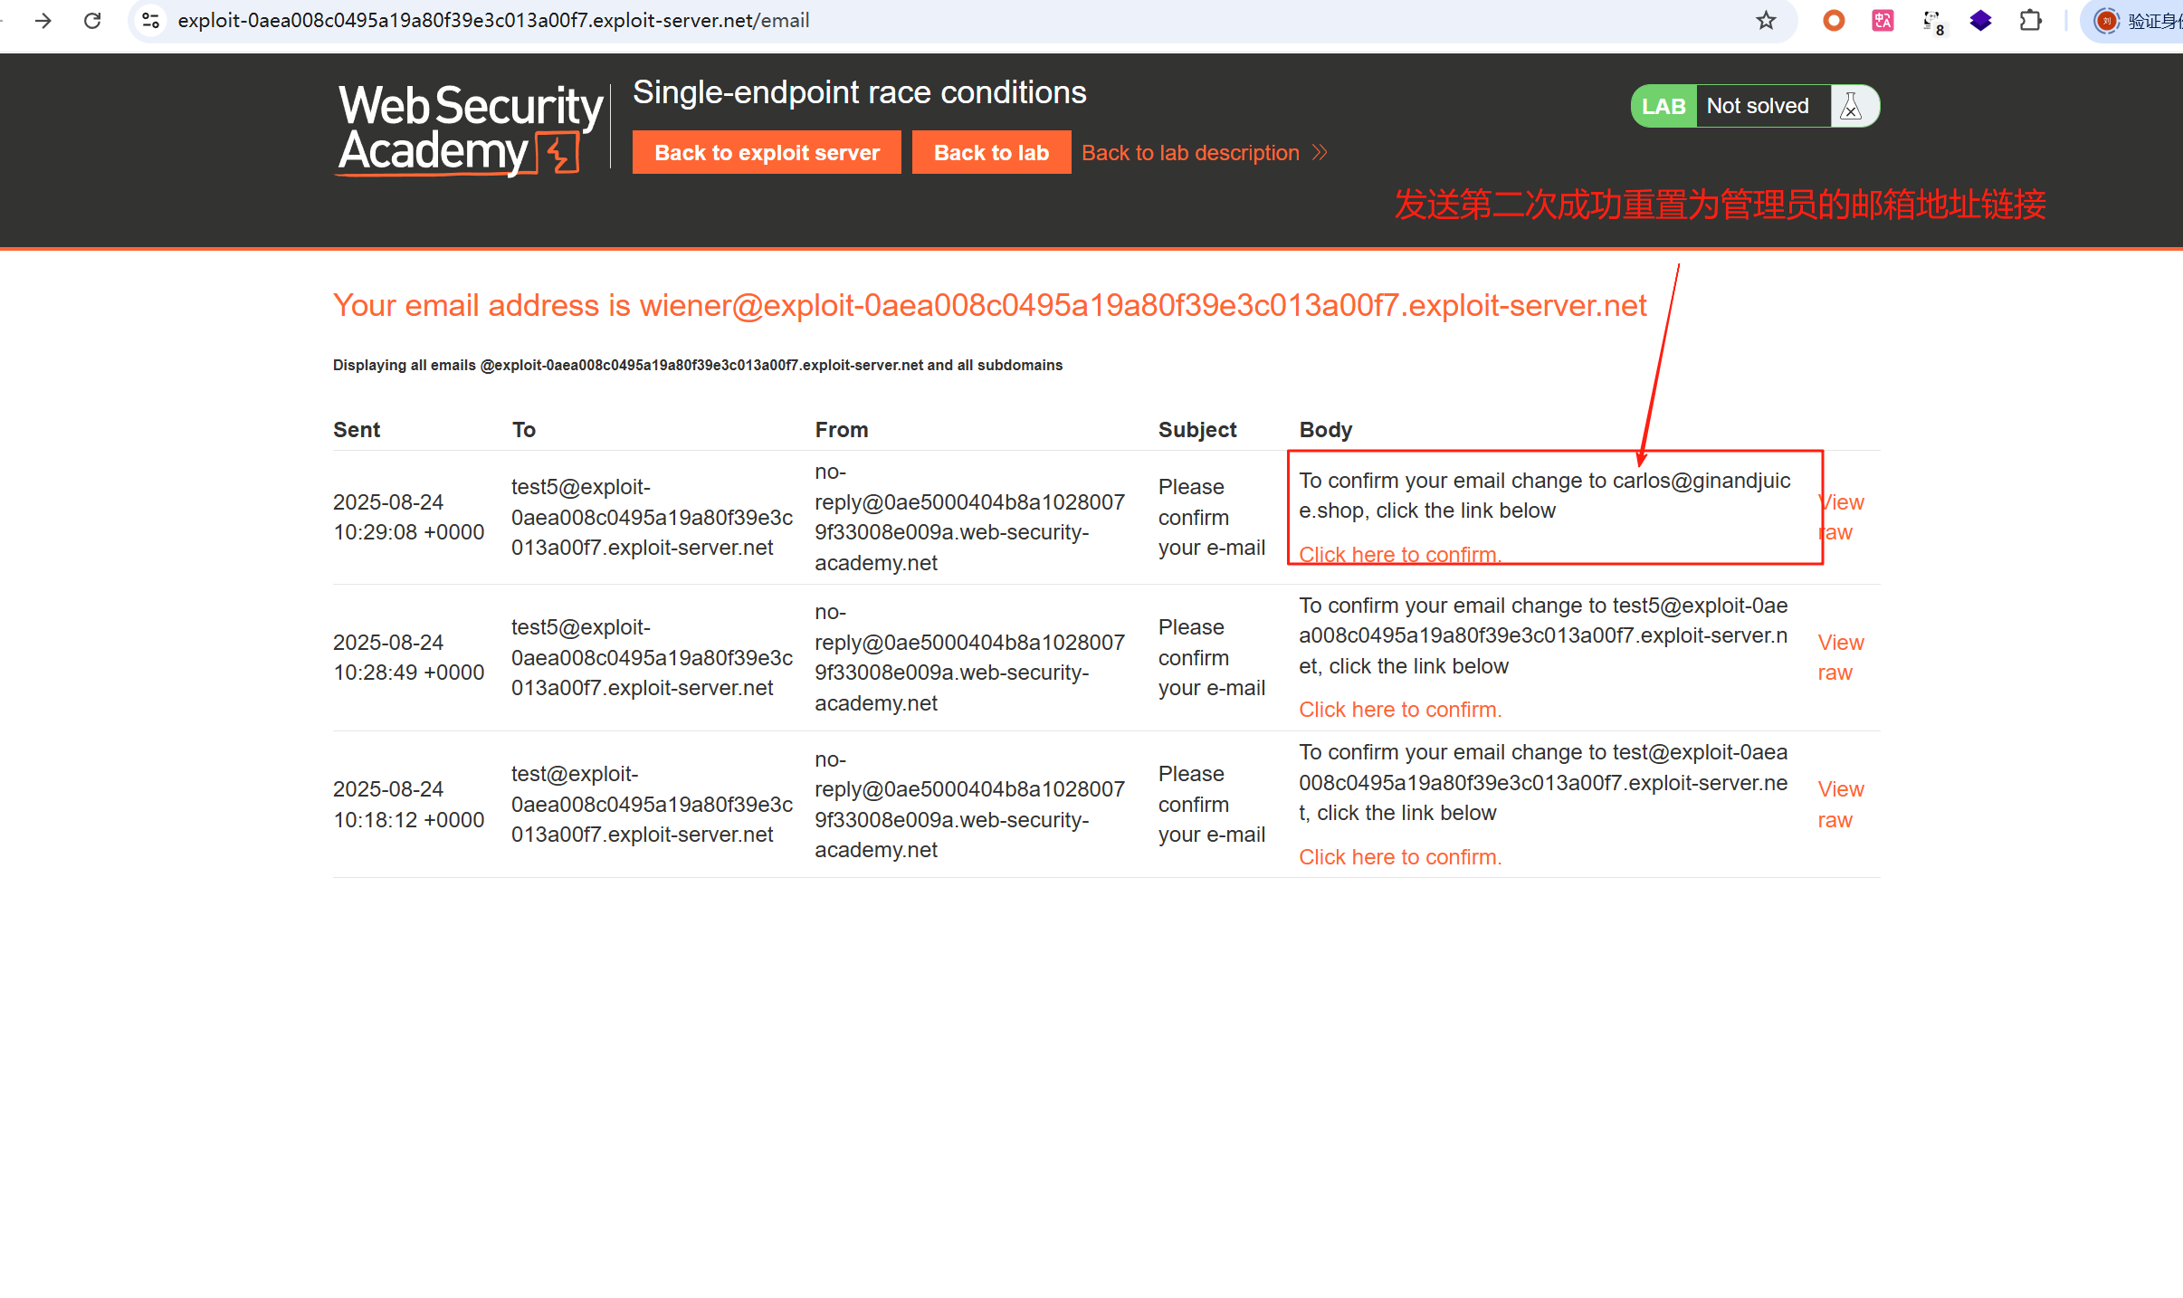Open the panda extension with badge 8
The width and height of the screenshot is (2183, 1298).
pyautogui.click(x=1932, y=21)
